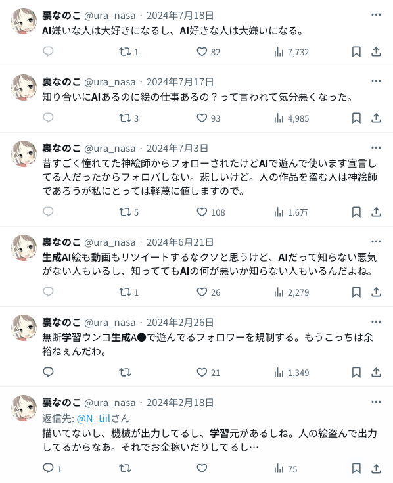
Task: Bookmark the July 18 tweet
Action: (356, 52)
